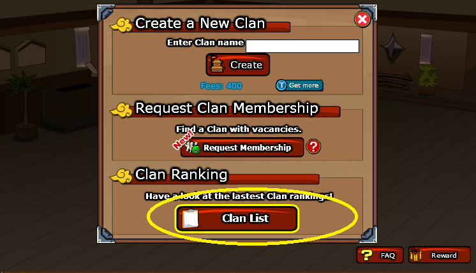Click the Create clan button
The width and height of the screenshot is (476, 273).
[238, 64]
